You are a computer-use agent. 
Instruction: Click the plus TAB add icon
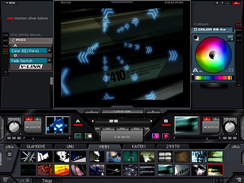click(9, 154)
